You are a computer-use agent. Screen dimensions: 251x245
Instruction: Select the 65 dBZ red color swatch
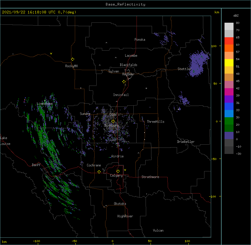tap(229, 41)
